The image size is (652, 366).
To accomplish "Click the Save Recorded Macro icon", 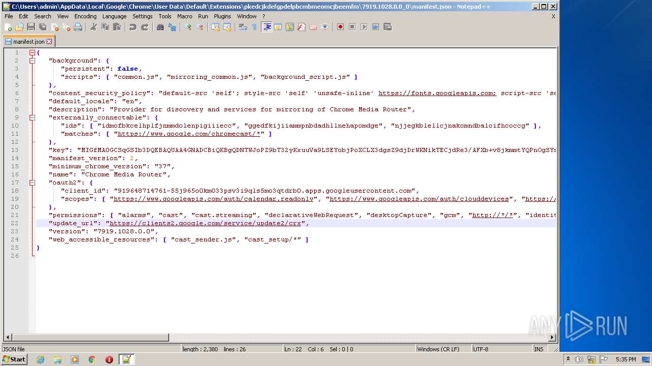I will coord(388,27).
